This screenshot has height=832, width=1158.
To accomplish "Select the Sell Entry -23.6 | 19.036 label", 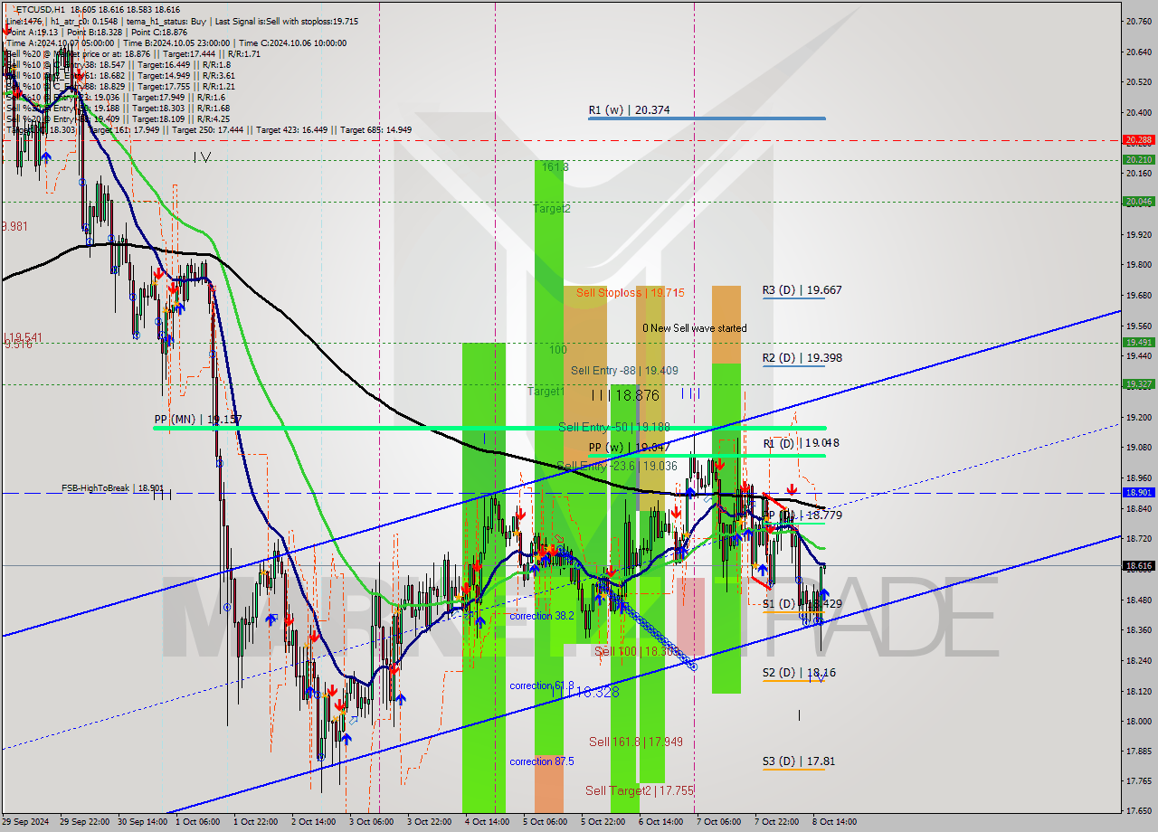I will (x=616, y=466).
